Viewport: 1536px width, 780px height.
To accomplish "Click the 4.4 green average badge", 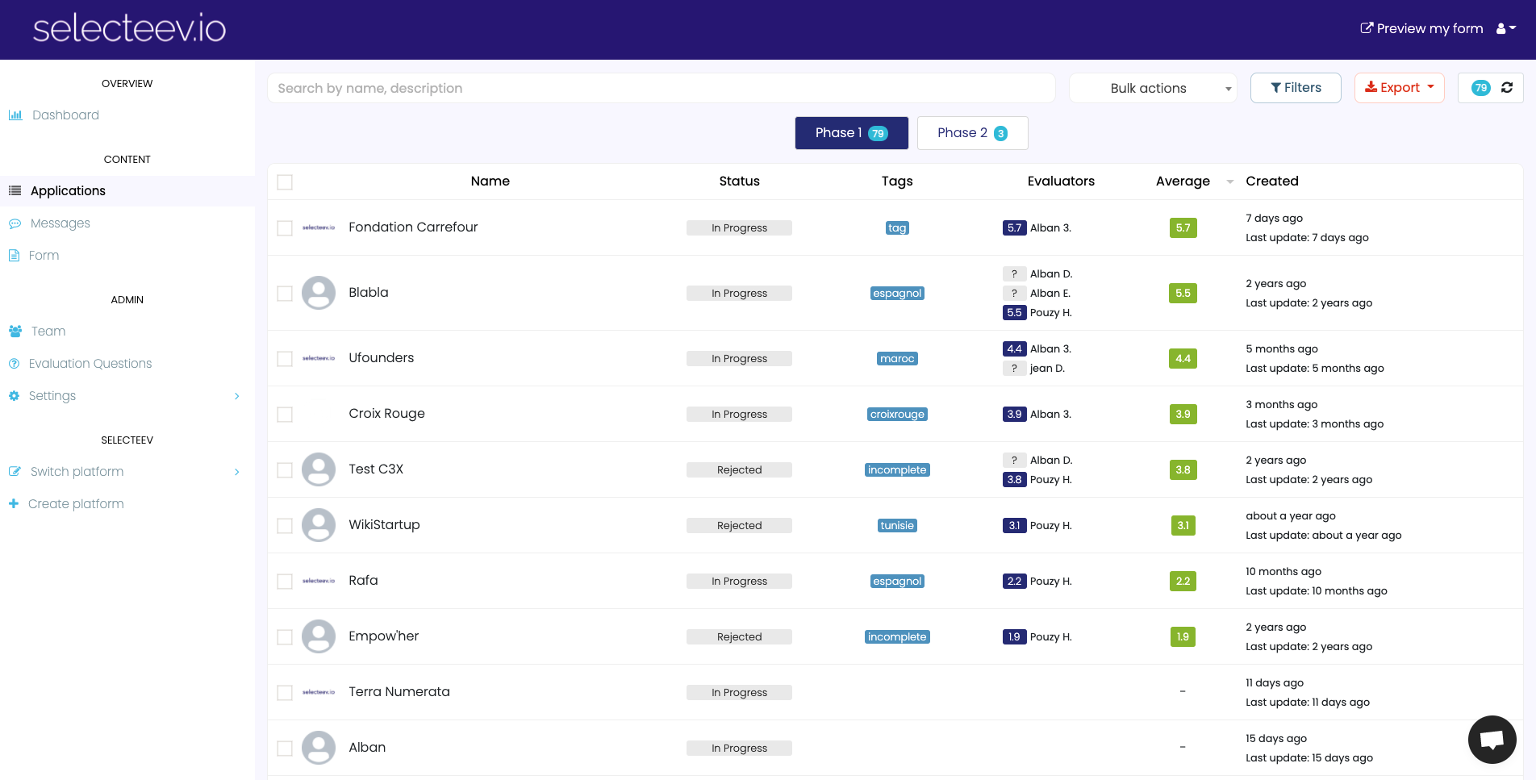I will pyautogui.click(x=1183, y=359).
